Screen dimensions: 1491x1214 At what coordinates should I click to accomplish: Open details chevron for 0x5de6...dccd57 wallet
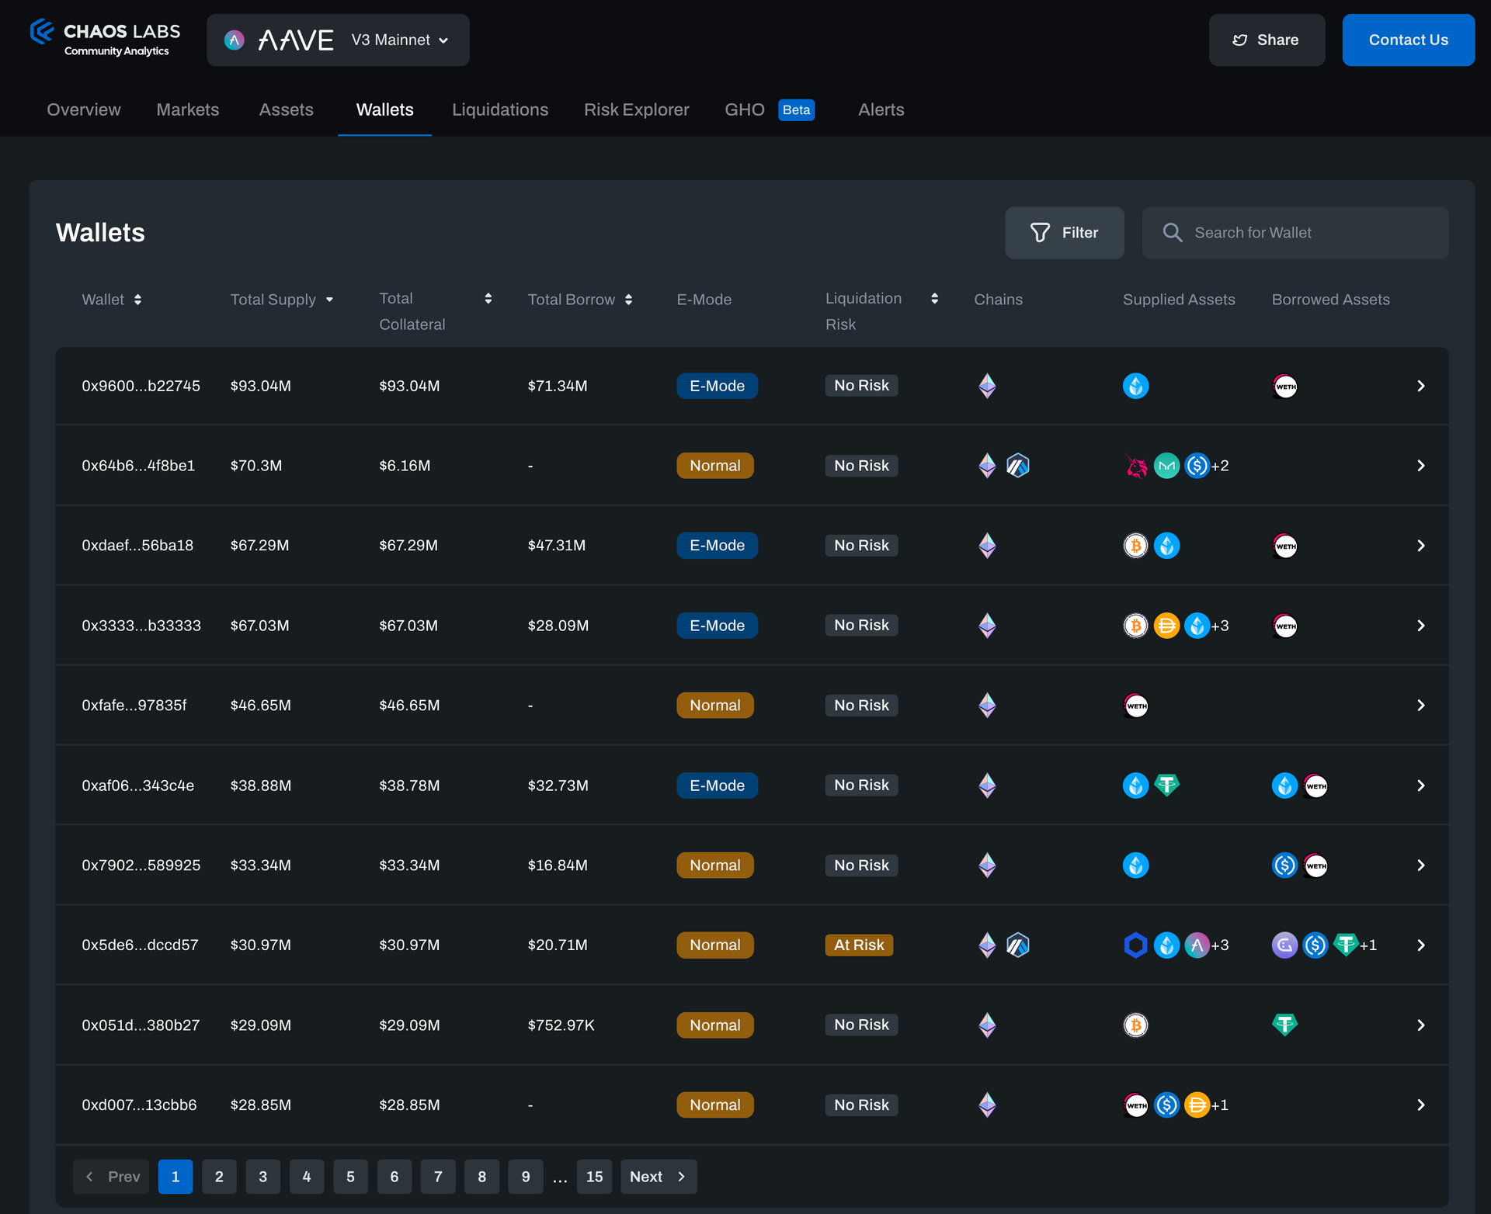(1420, 945)
